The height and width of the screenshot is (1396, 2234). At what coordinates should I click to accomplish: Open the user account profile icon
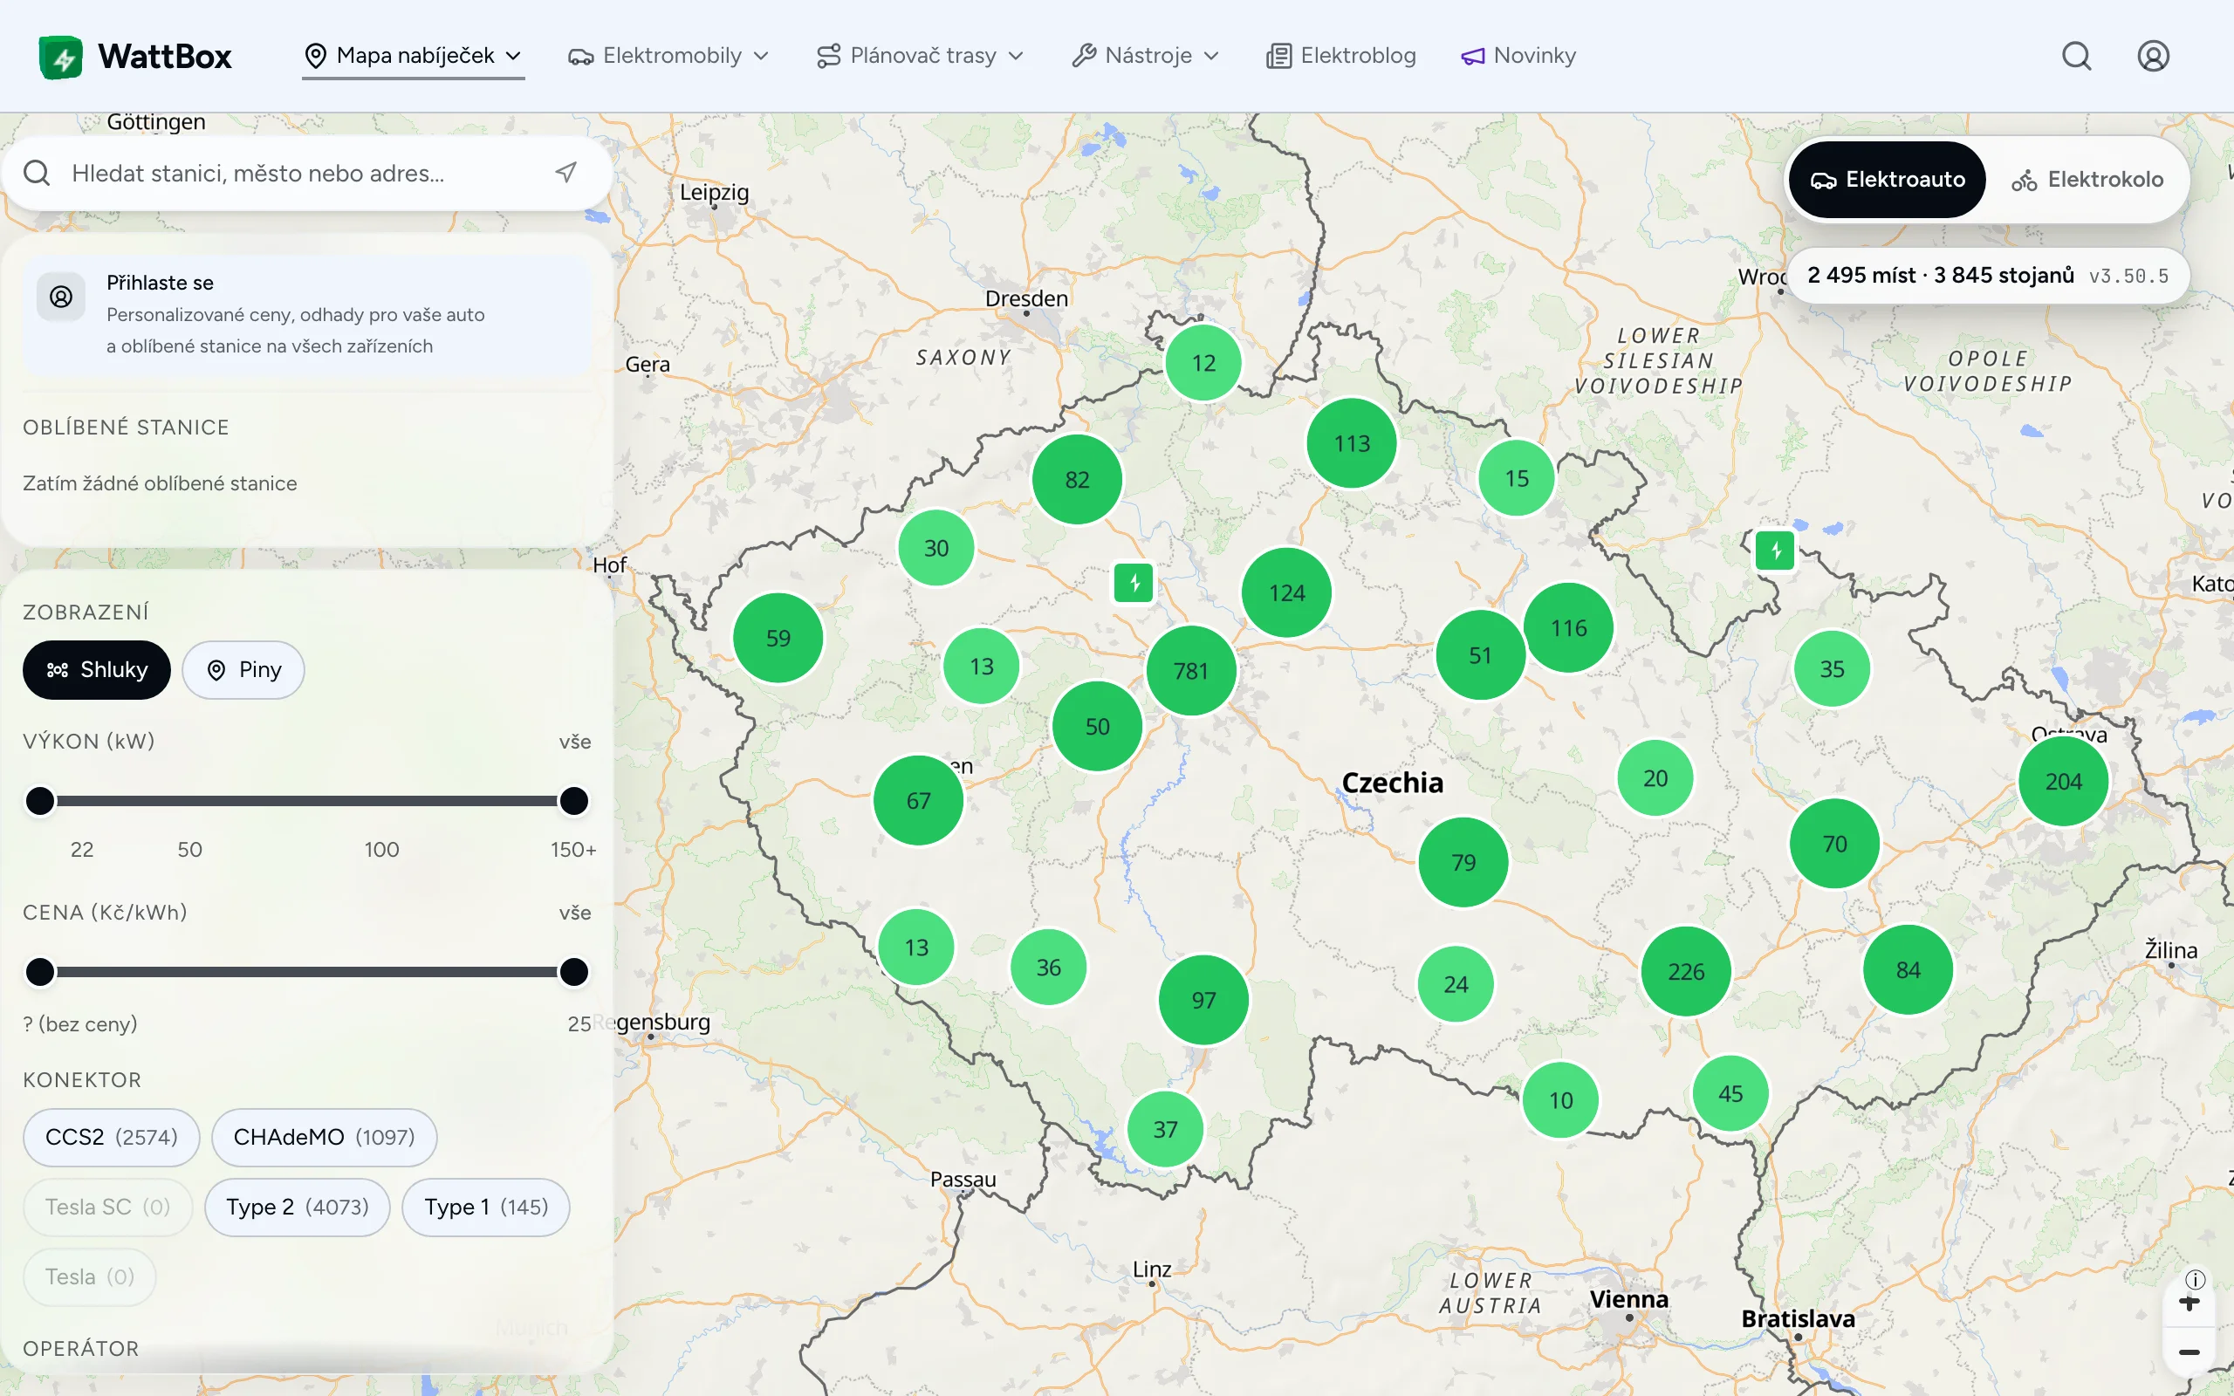(x=2153, y=57)
